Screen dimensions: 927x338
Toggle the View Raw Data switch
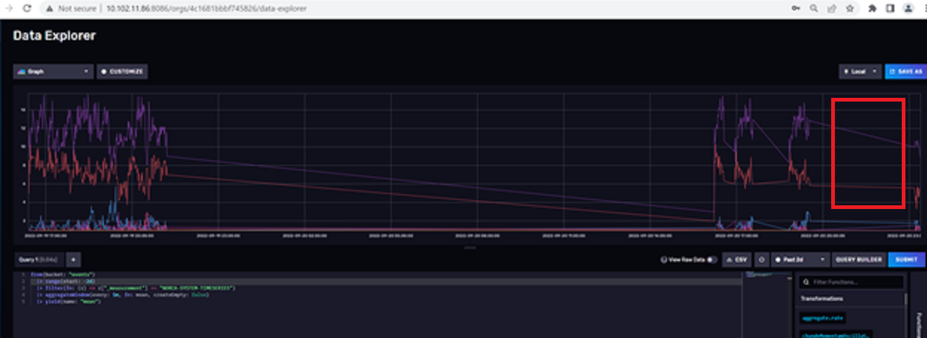click(712, 260)
